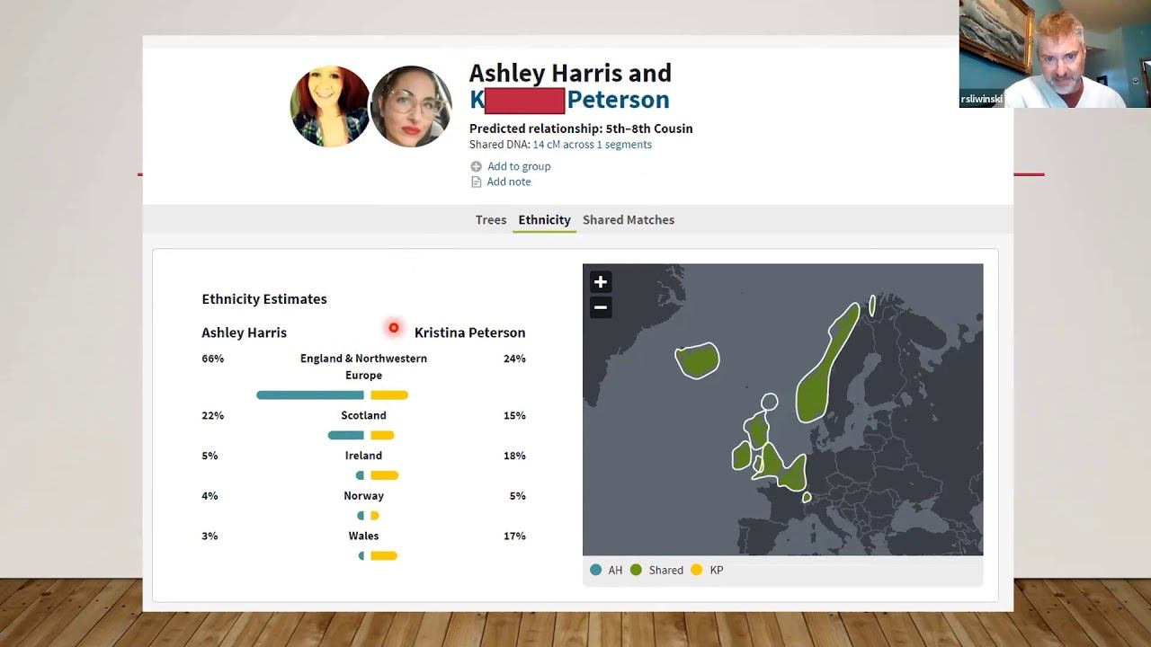This screenshot has height=647, width=1151.
Task: Click Ashley Harris profile photo
Action: coord(330,106)
